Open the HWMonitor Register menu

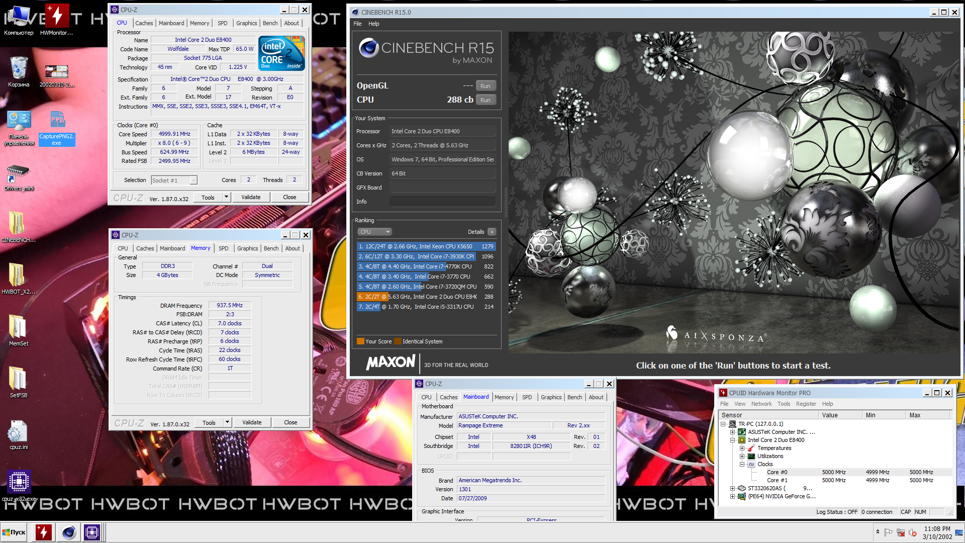pyautogui.click(x=806, y=404)
